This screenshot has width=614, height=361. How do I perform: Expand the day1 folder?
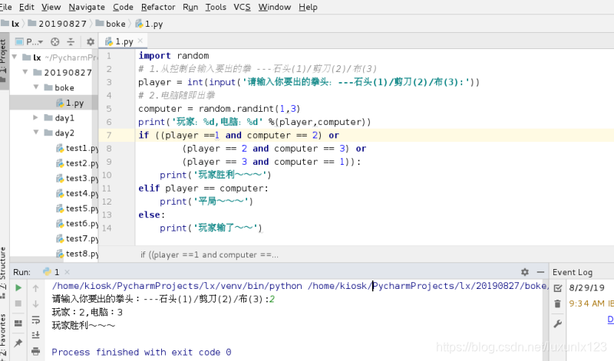pos(36,117)
